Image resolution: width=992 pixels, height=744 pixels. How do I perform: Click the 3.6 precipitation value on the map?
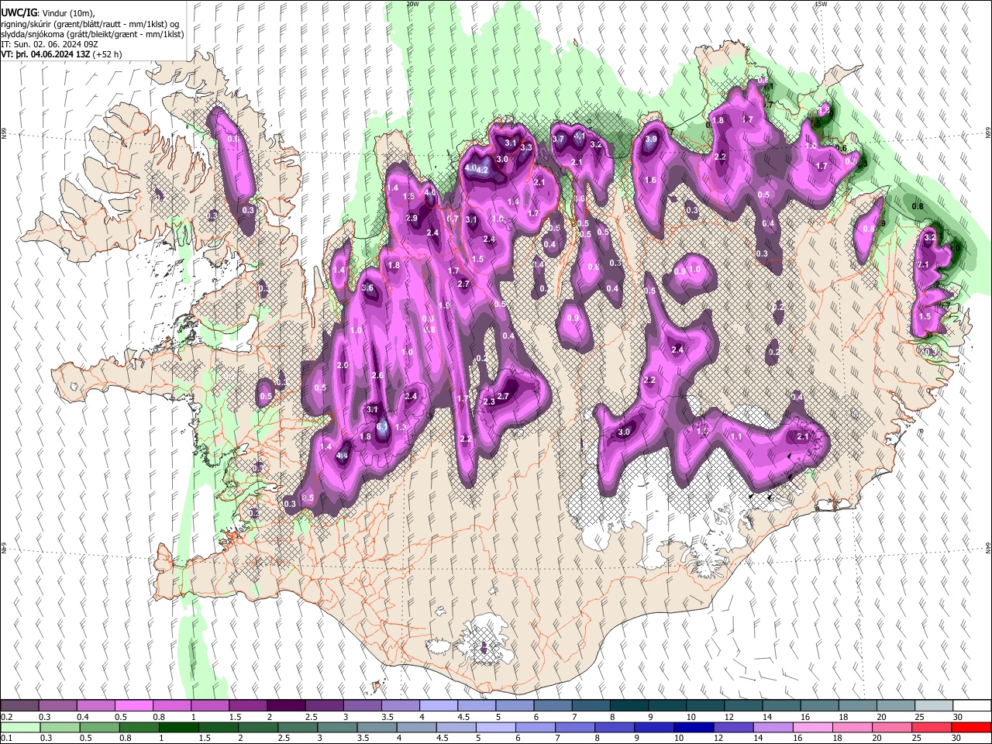tap(368, 288)
